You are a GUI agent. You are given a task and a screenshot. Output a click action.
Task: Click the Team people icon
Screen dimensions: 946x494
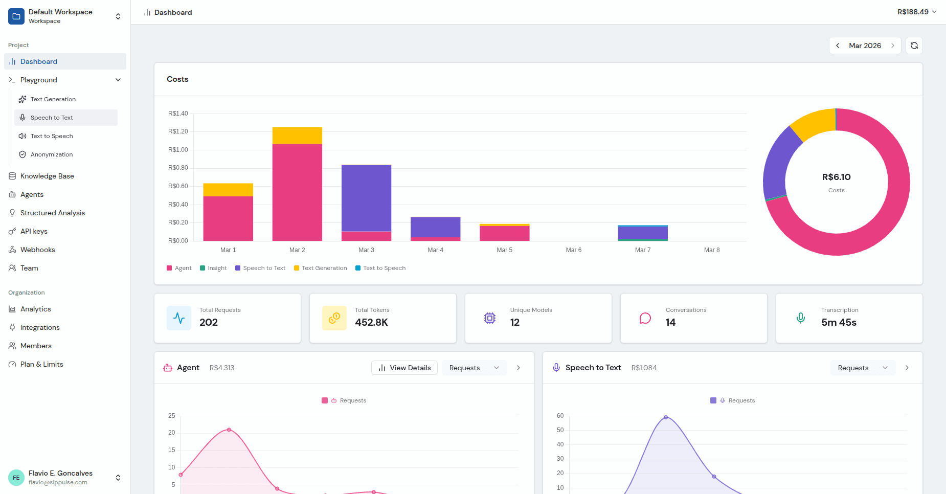coord(12,268)
